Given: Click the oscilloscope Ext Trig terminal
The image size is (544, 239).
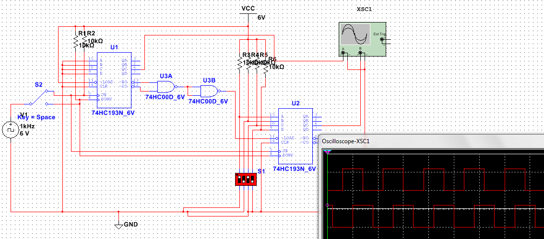Looking at the screenshot, I should point(382,40).
